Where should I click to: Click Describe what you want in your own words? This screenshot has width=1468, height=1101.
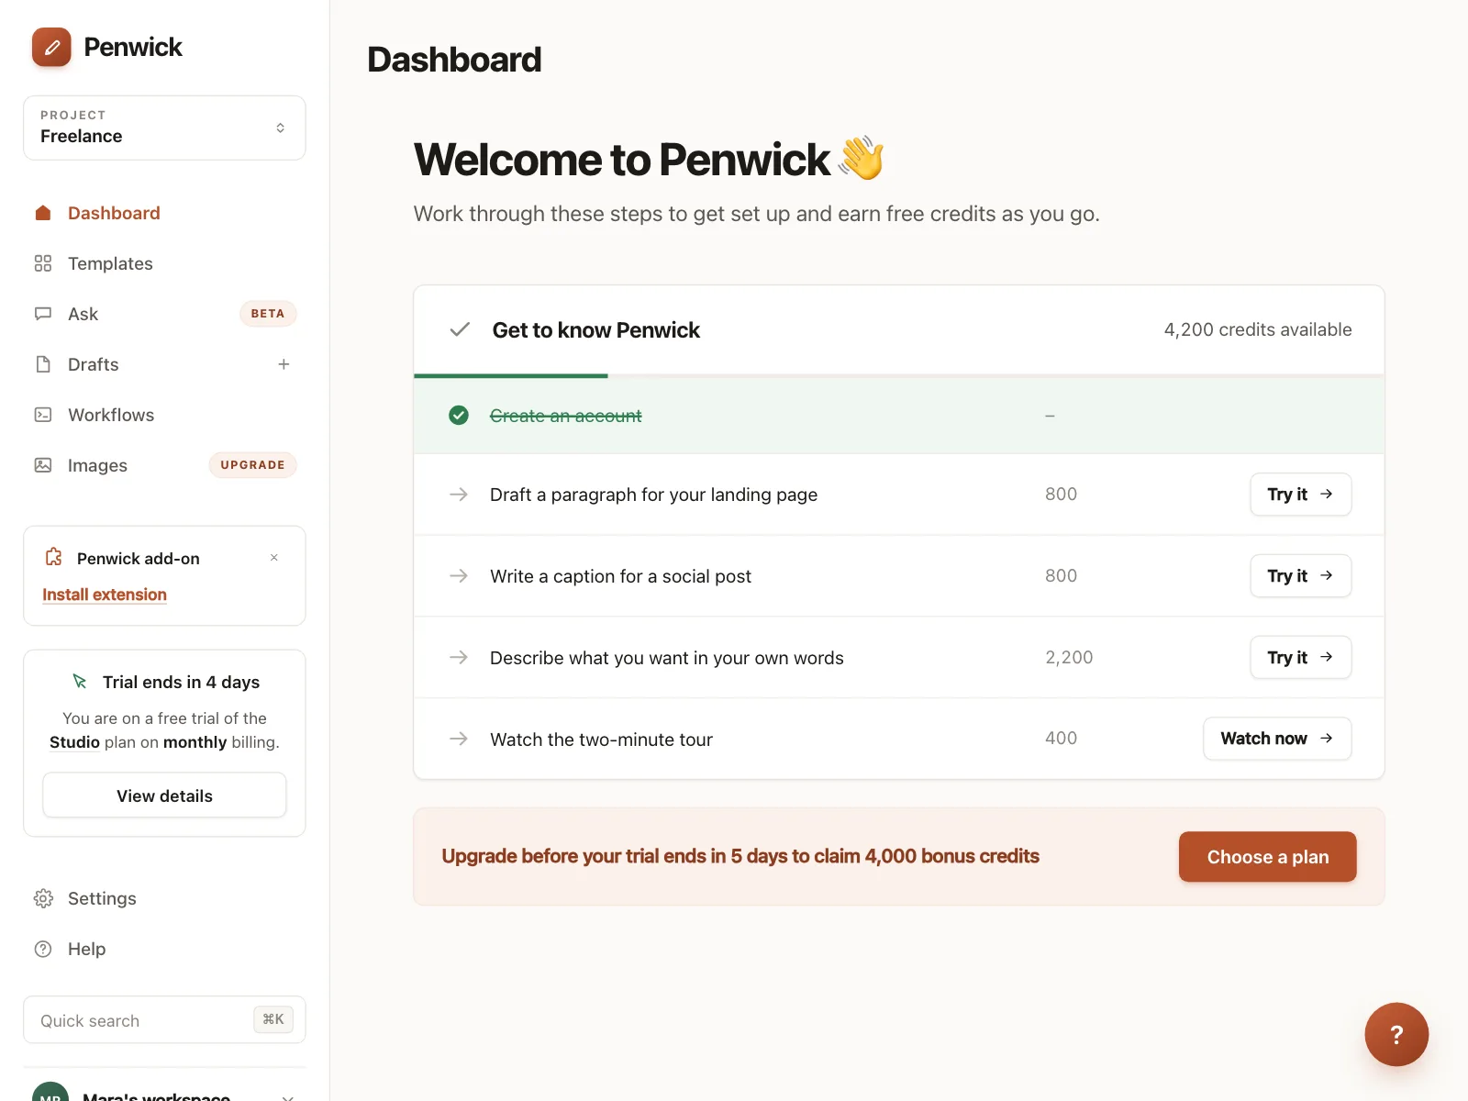667,658
